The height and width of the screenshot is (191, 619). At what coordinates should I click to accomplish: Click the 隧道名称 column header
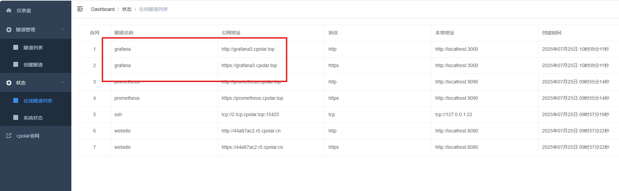point(124,33)
